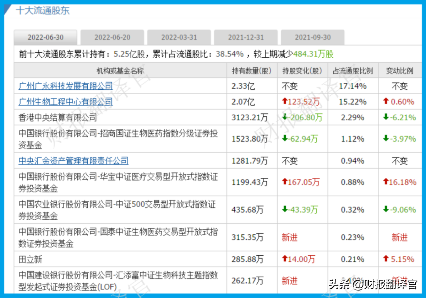Select the 香港中央结算有限公司 row name
This screenshot has width=426, height=298.
pyautogui.click(x=58, y=117)
